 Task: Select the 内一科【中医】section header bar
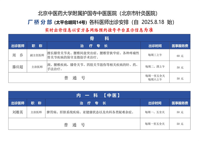point(100,95)
